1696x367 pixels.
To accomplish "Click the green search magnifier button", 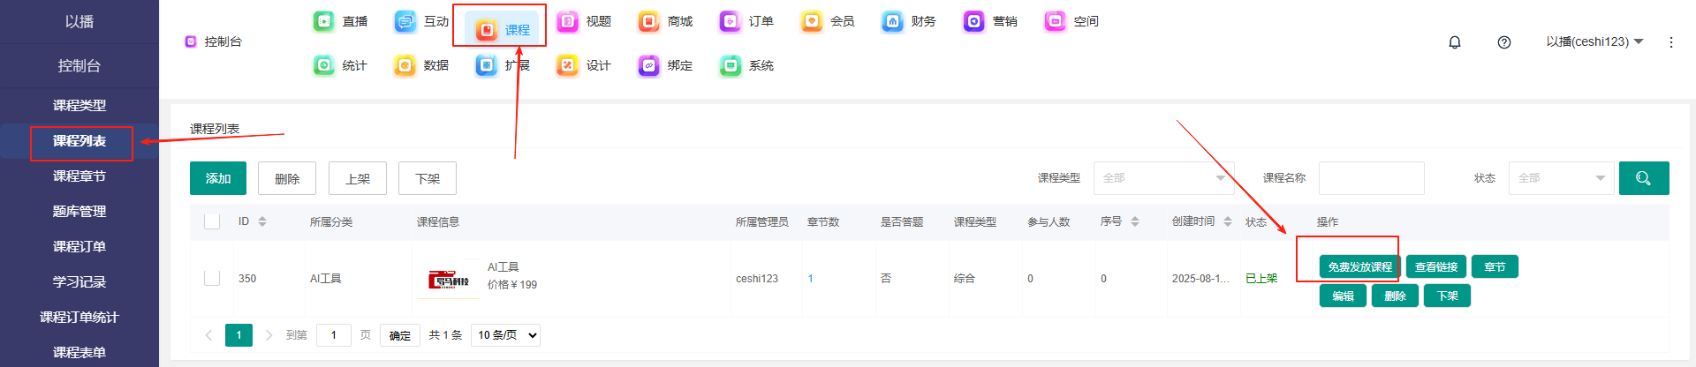I will (1643, 178).
